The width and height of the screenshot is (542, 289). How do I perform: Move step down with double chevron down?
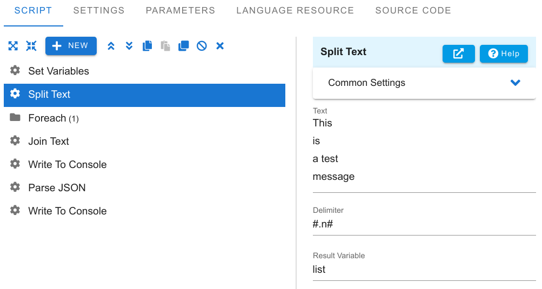[x=129, y=45]
